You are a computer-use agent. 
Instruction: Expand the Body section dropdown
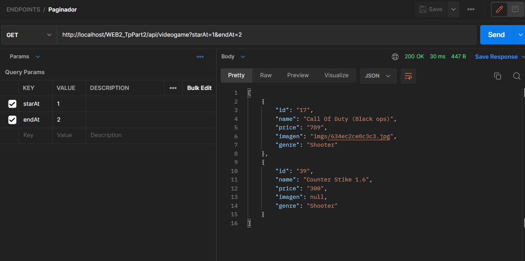(243, 56)
